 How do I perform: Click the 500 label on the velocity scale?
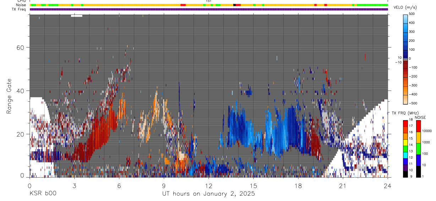[x=412, y=14]
